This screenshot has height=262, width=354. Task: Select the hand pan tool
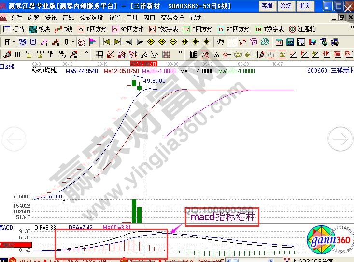point(221,42)
